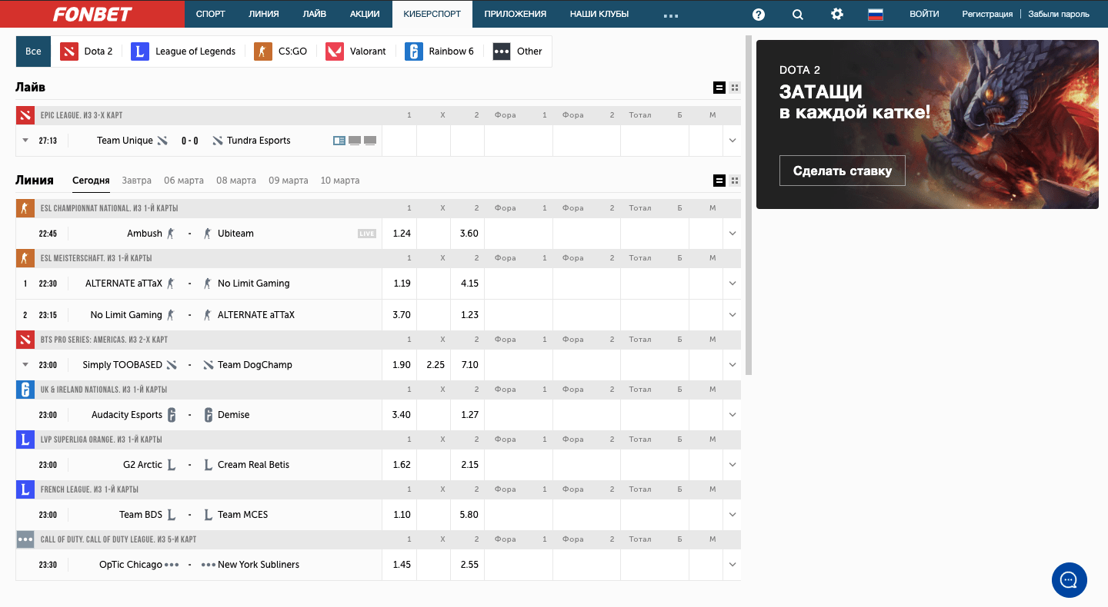Expand the 22:30 ALTERNATE aTTaX vs No Limit Gaming markets
The width and height of the screenshot is (1108, 607).
pos(733,284)
